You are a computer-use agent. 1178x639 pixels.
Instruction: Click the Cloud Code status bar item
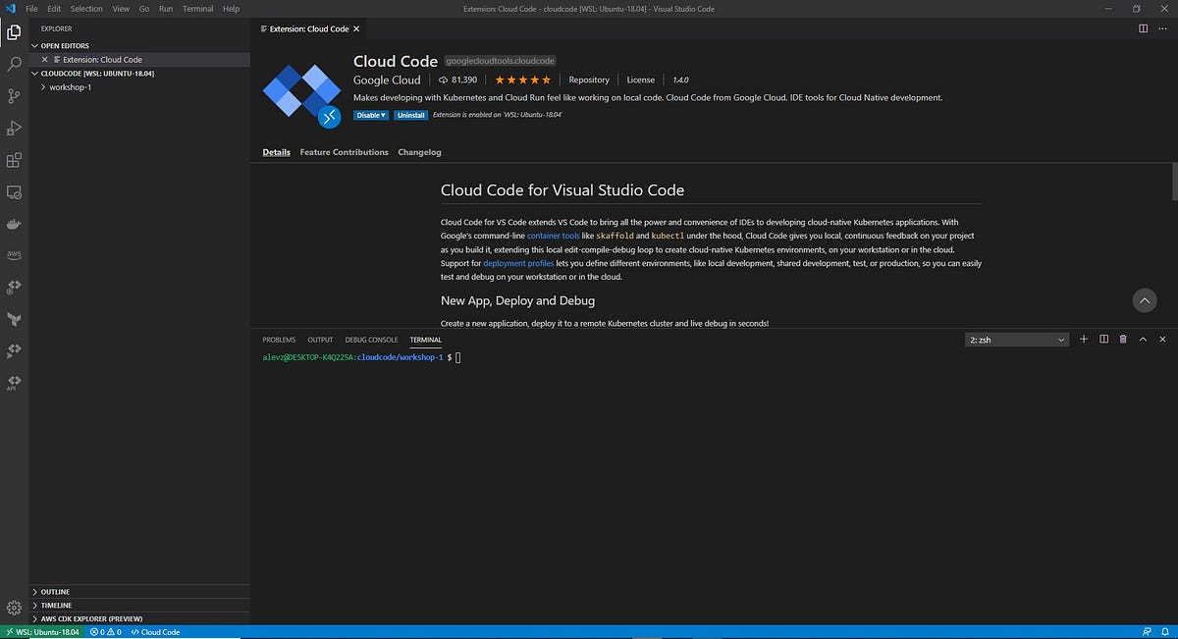(155, 632)
